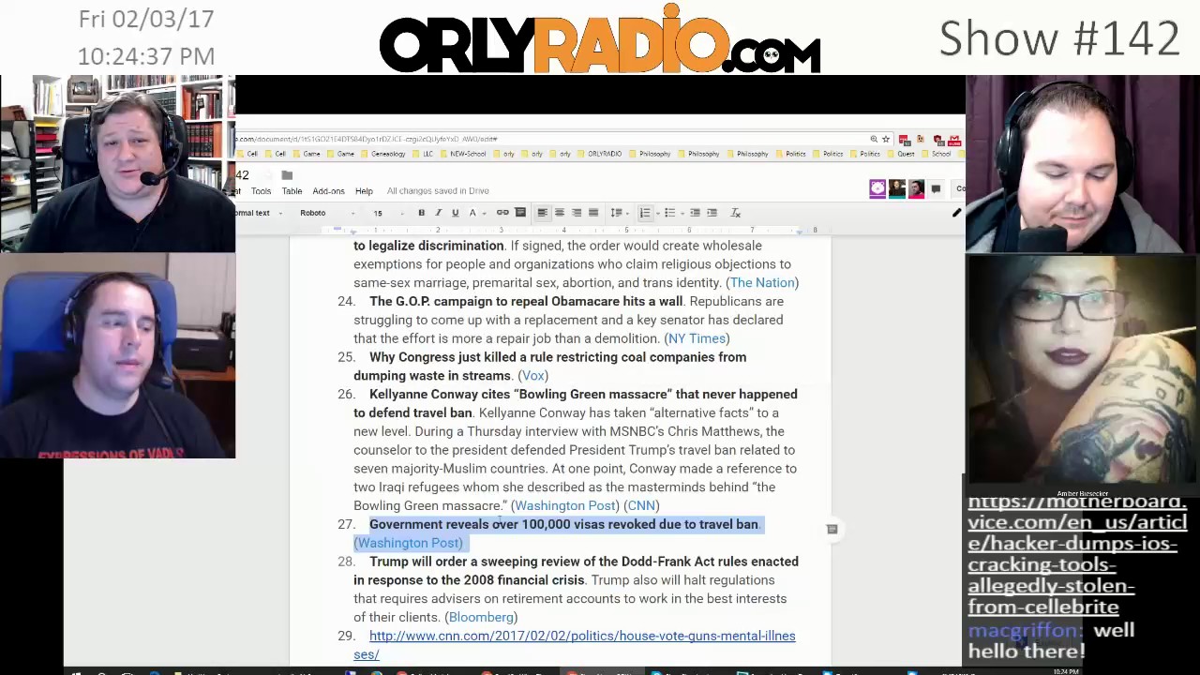This screenshot has width=1200, height=675.
Task: Open the LLC bookmark folder
Action: click(422, 154)
